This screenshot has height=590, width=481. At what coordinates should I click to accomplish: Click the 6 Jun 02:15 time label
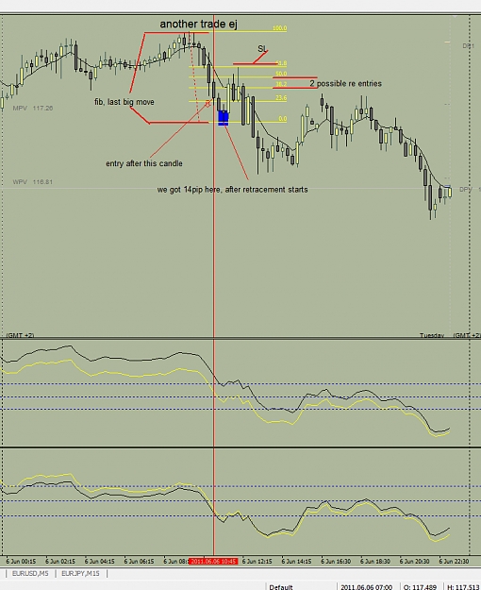pyautogui.click(x=60, y=562)
